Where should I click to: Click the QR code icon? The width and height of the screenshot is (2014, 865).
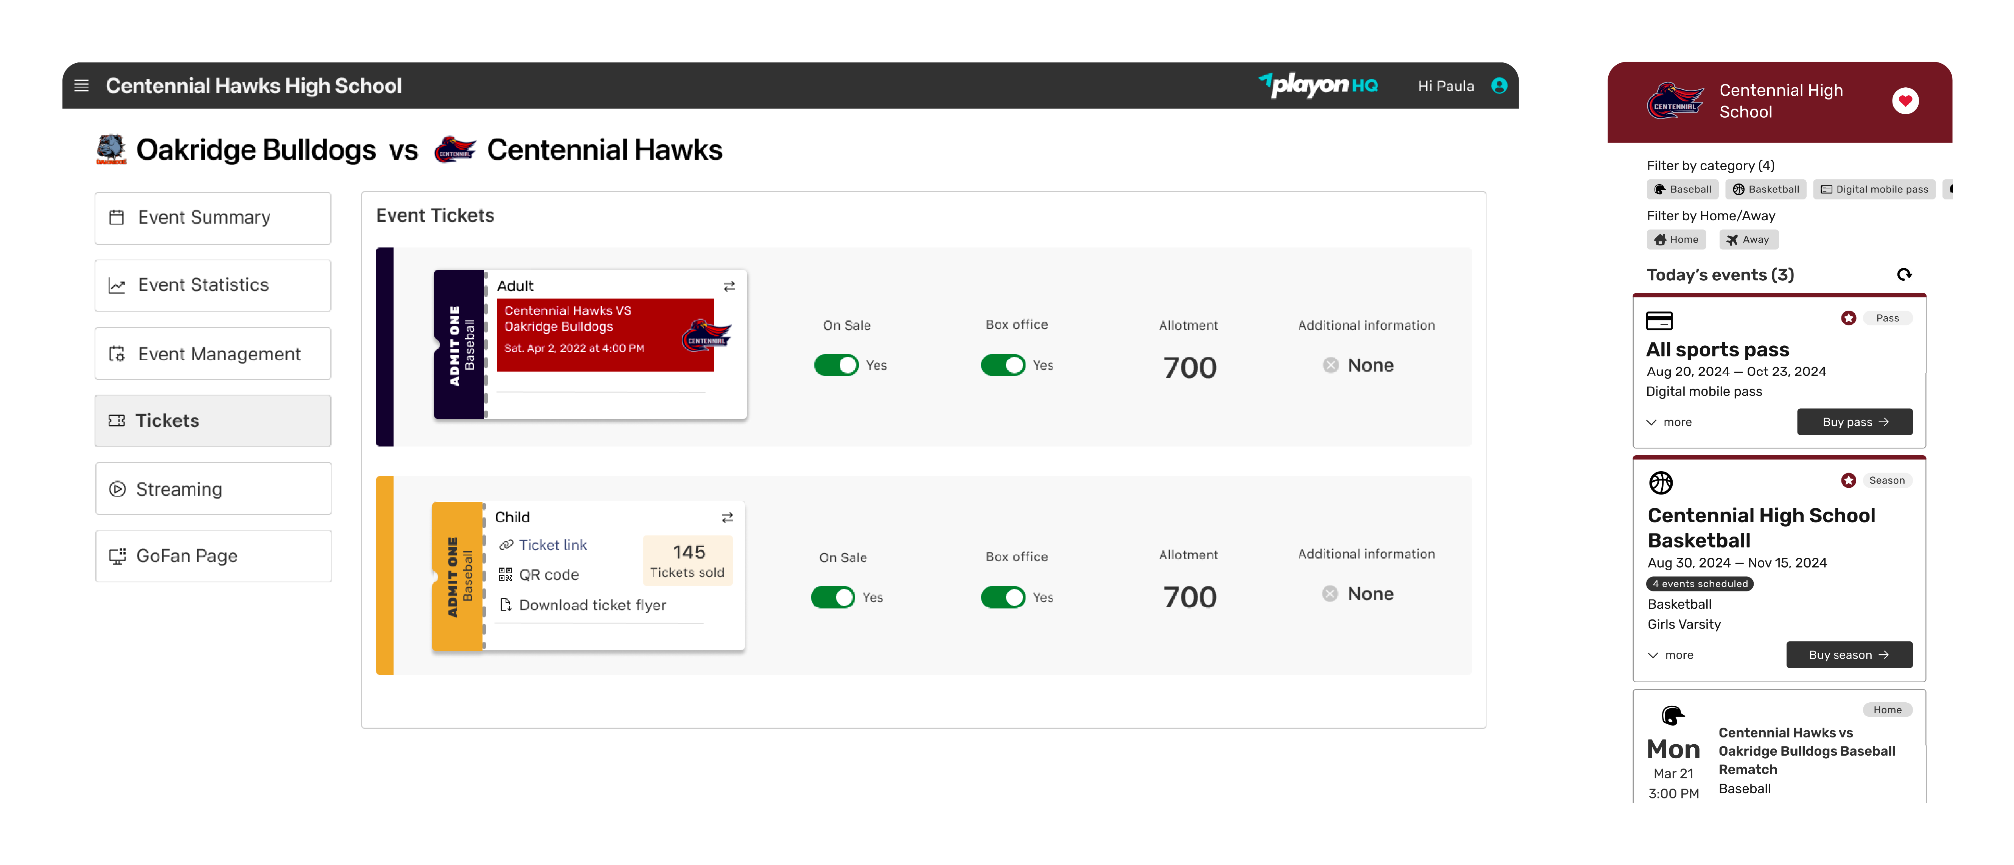[506, 574]
